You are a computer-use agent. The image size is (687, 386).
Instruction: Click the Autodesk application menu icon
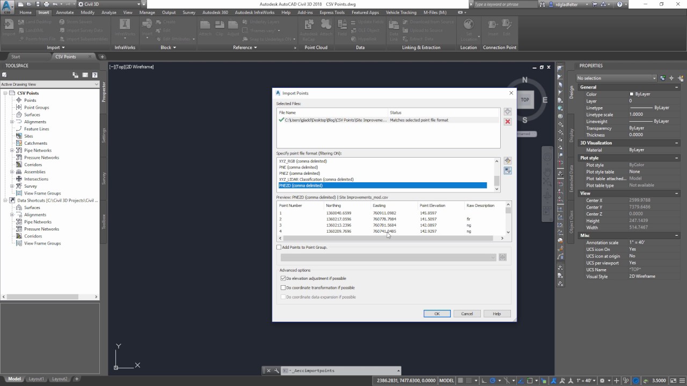click(x=7, y=7)
